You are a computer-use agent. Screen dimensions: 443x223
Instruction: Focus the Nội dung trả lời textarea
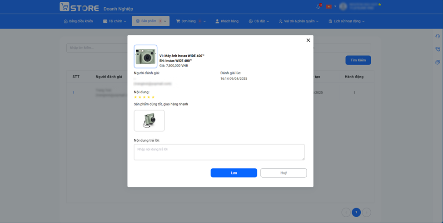[219, 152]
